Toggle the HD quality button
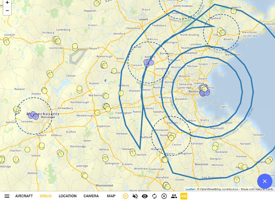The height and width of the screenshot is (201, 275). click(x=184, y=196)
